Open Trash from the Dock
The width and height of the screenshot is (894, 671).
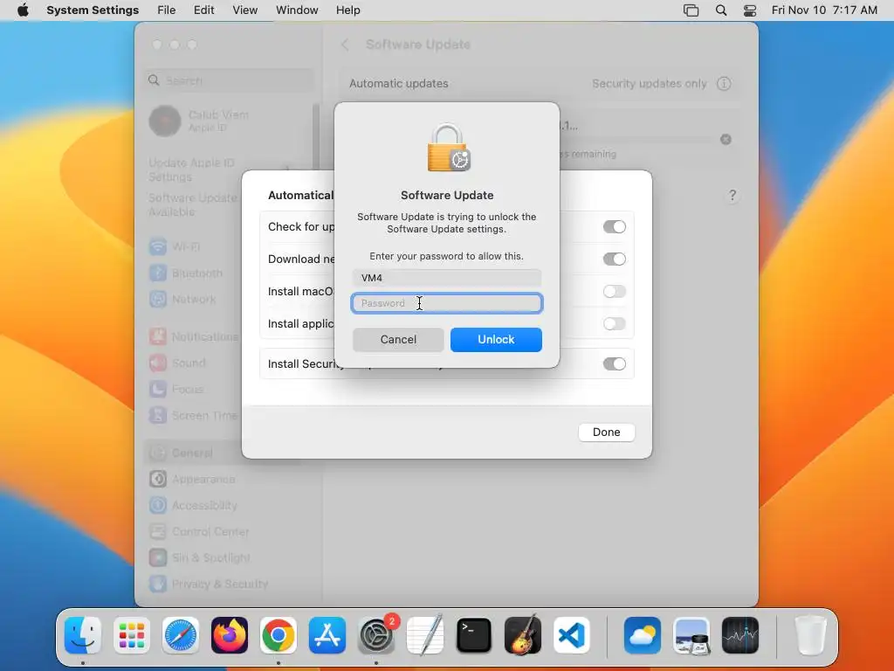coord(811,635)
